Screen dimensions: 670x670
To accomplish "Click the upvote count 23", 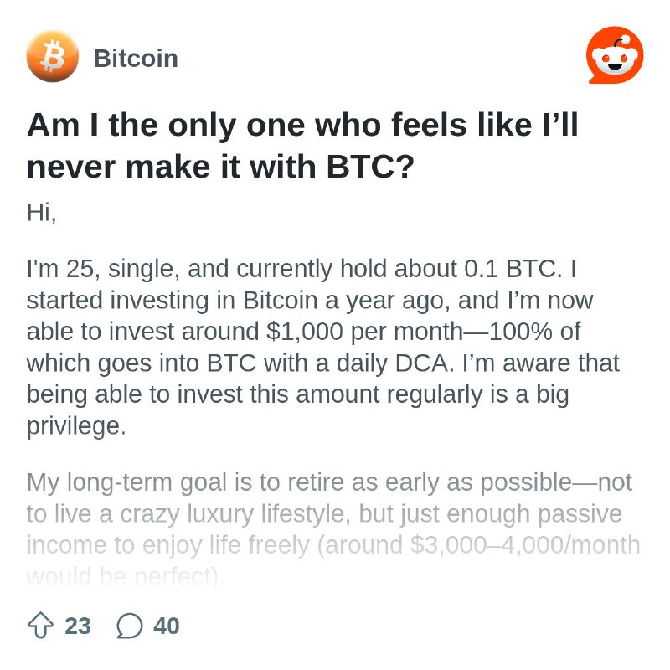I will (78, 626).
